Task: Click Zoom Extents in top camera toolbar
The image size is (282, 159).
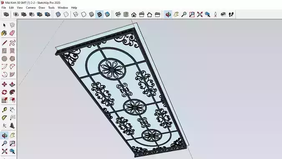Action: (200, 14)
